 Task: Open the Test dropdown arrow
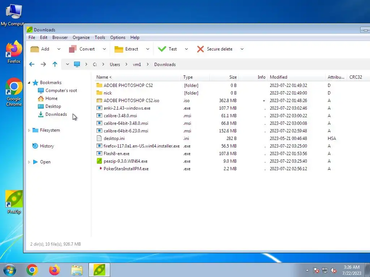click(x=186, y=49)
